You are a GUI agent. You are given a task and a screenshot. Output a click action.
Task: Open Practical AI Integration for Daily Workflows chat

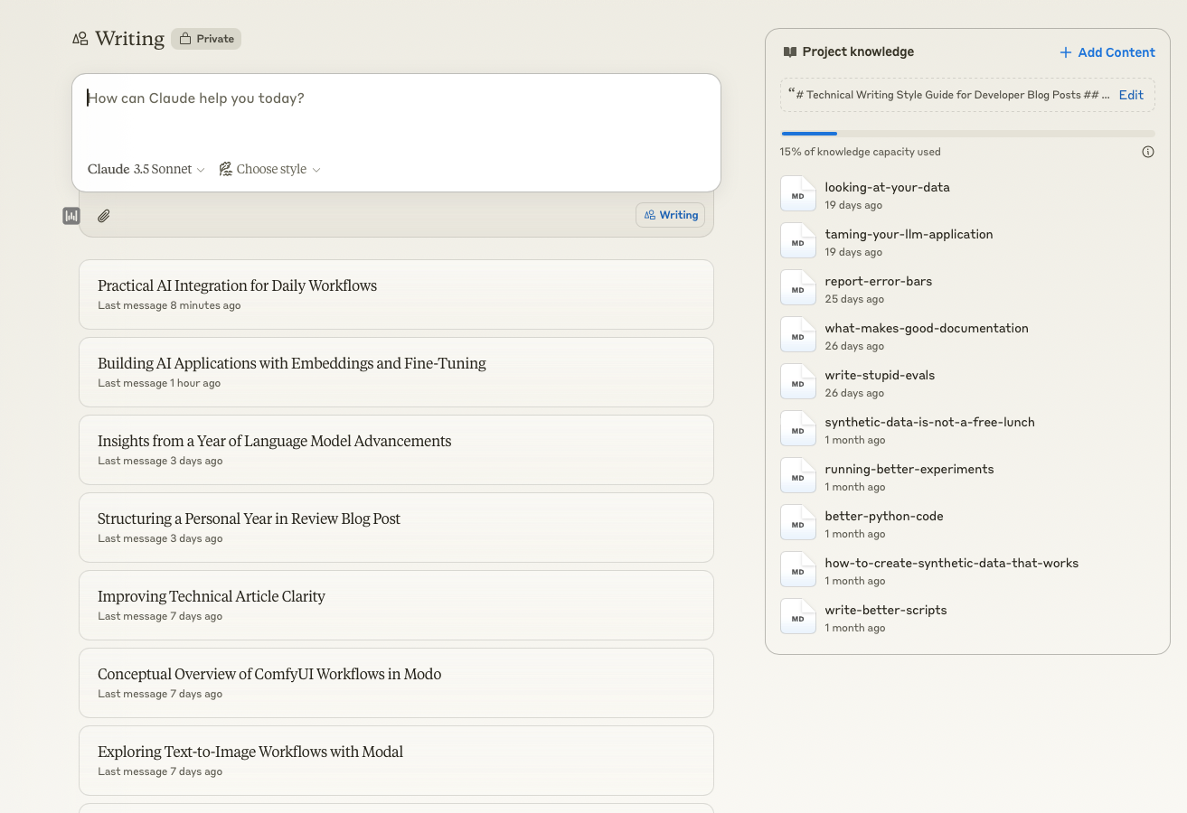396,294
